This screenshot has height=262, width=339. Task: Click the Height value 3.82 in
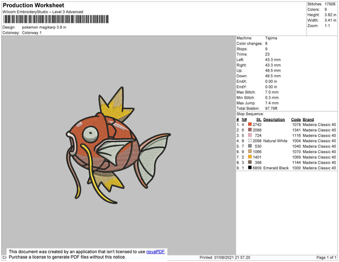pos(330,15)
